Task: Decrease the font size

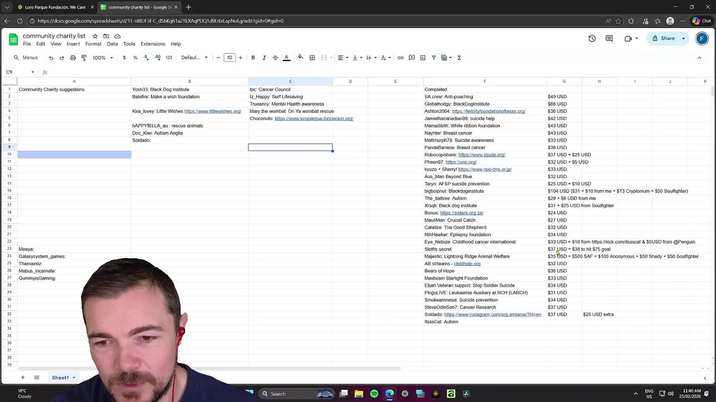Action: pos(218,58)
